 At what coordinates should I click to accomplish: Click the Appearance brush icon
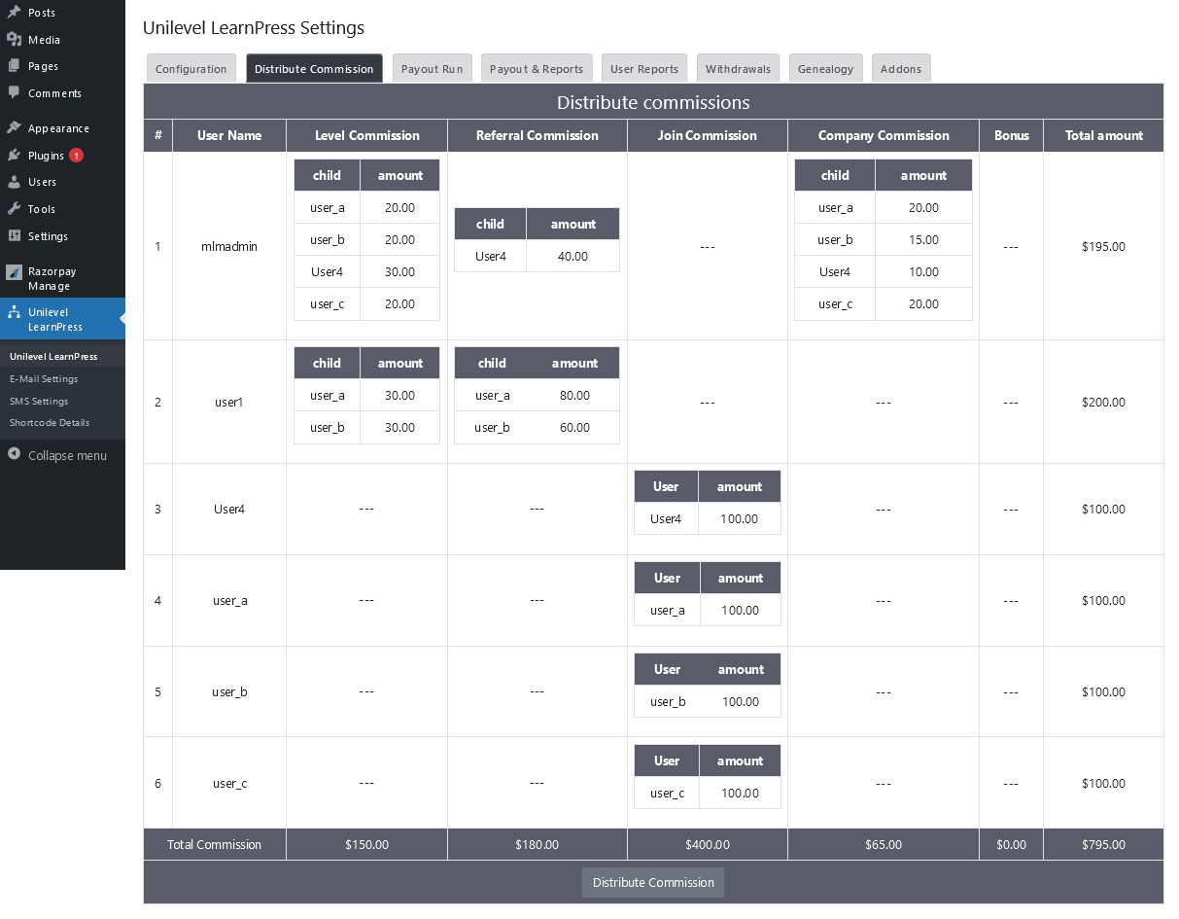tap(14, 128)
